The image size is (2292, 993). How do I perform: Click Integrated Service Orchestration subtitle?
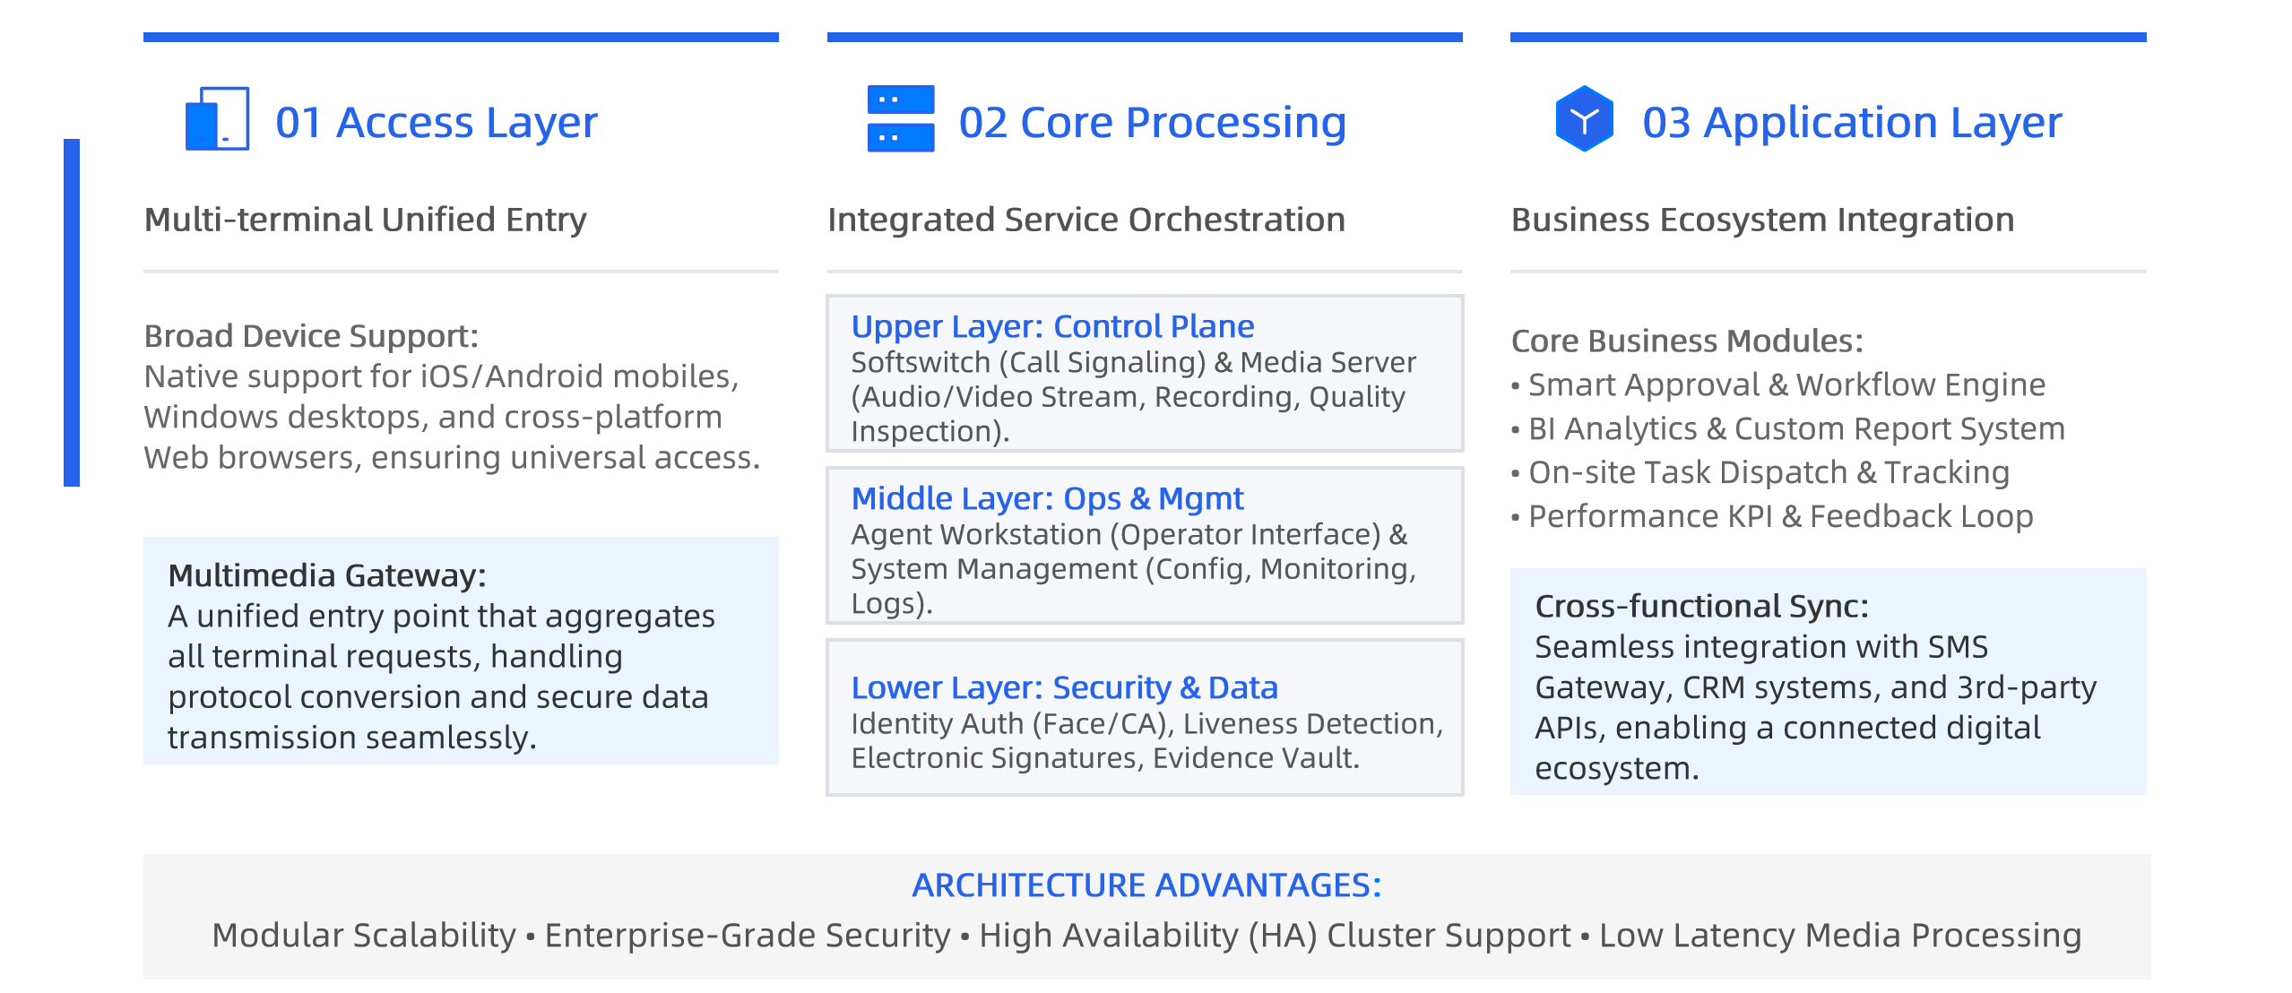(1086, 220)
